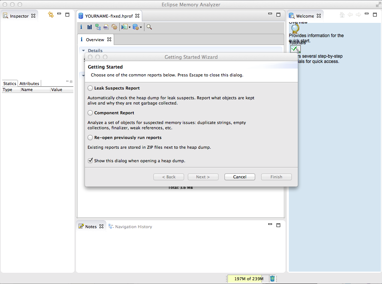The image size is (382, 284).
Task: Minimize the Statics sub-panel in Inspector
Action: click(x=67, y=81)
